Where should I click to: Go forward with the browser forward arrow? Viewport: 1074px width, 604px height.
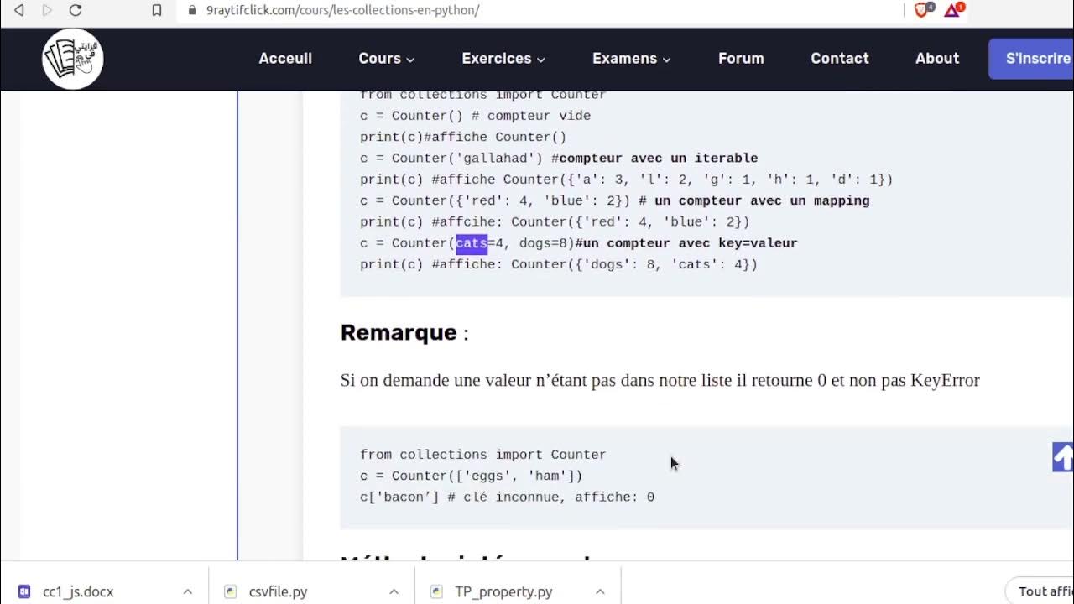coord(47,10)
